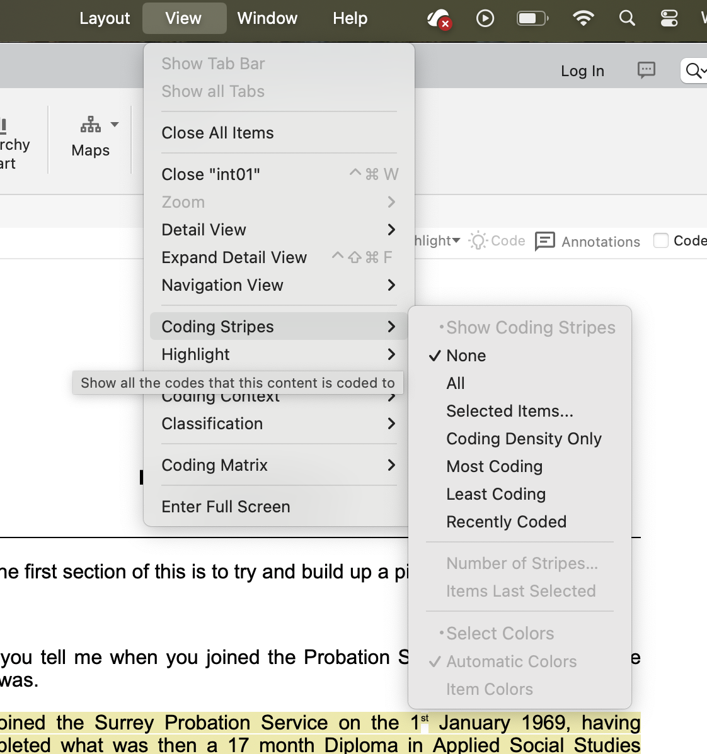Open the comments speech bubble icon
Screen dimensions: 707x754
(647, 70)
